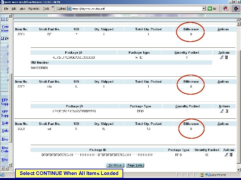The width and height of the screenshot is (241, 180).
Task: Click Difference value 0 for item 0003
Action: pyautogui.click(x=191, y=129)
